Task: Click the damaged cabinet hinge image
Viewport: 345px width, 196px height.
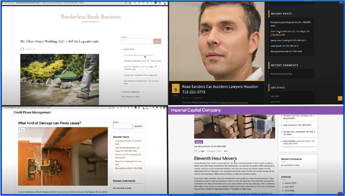Action: click(63, 156)
